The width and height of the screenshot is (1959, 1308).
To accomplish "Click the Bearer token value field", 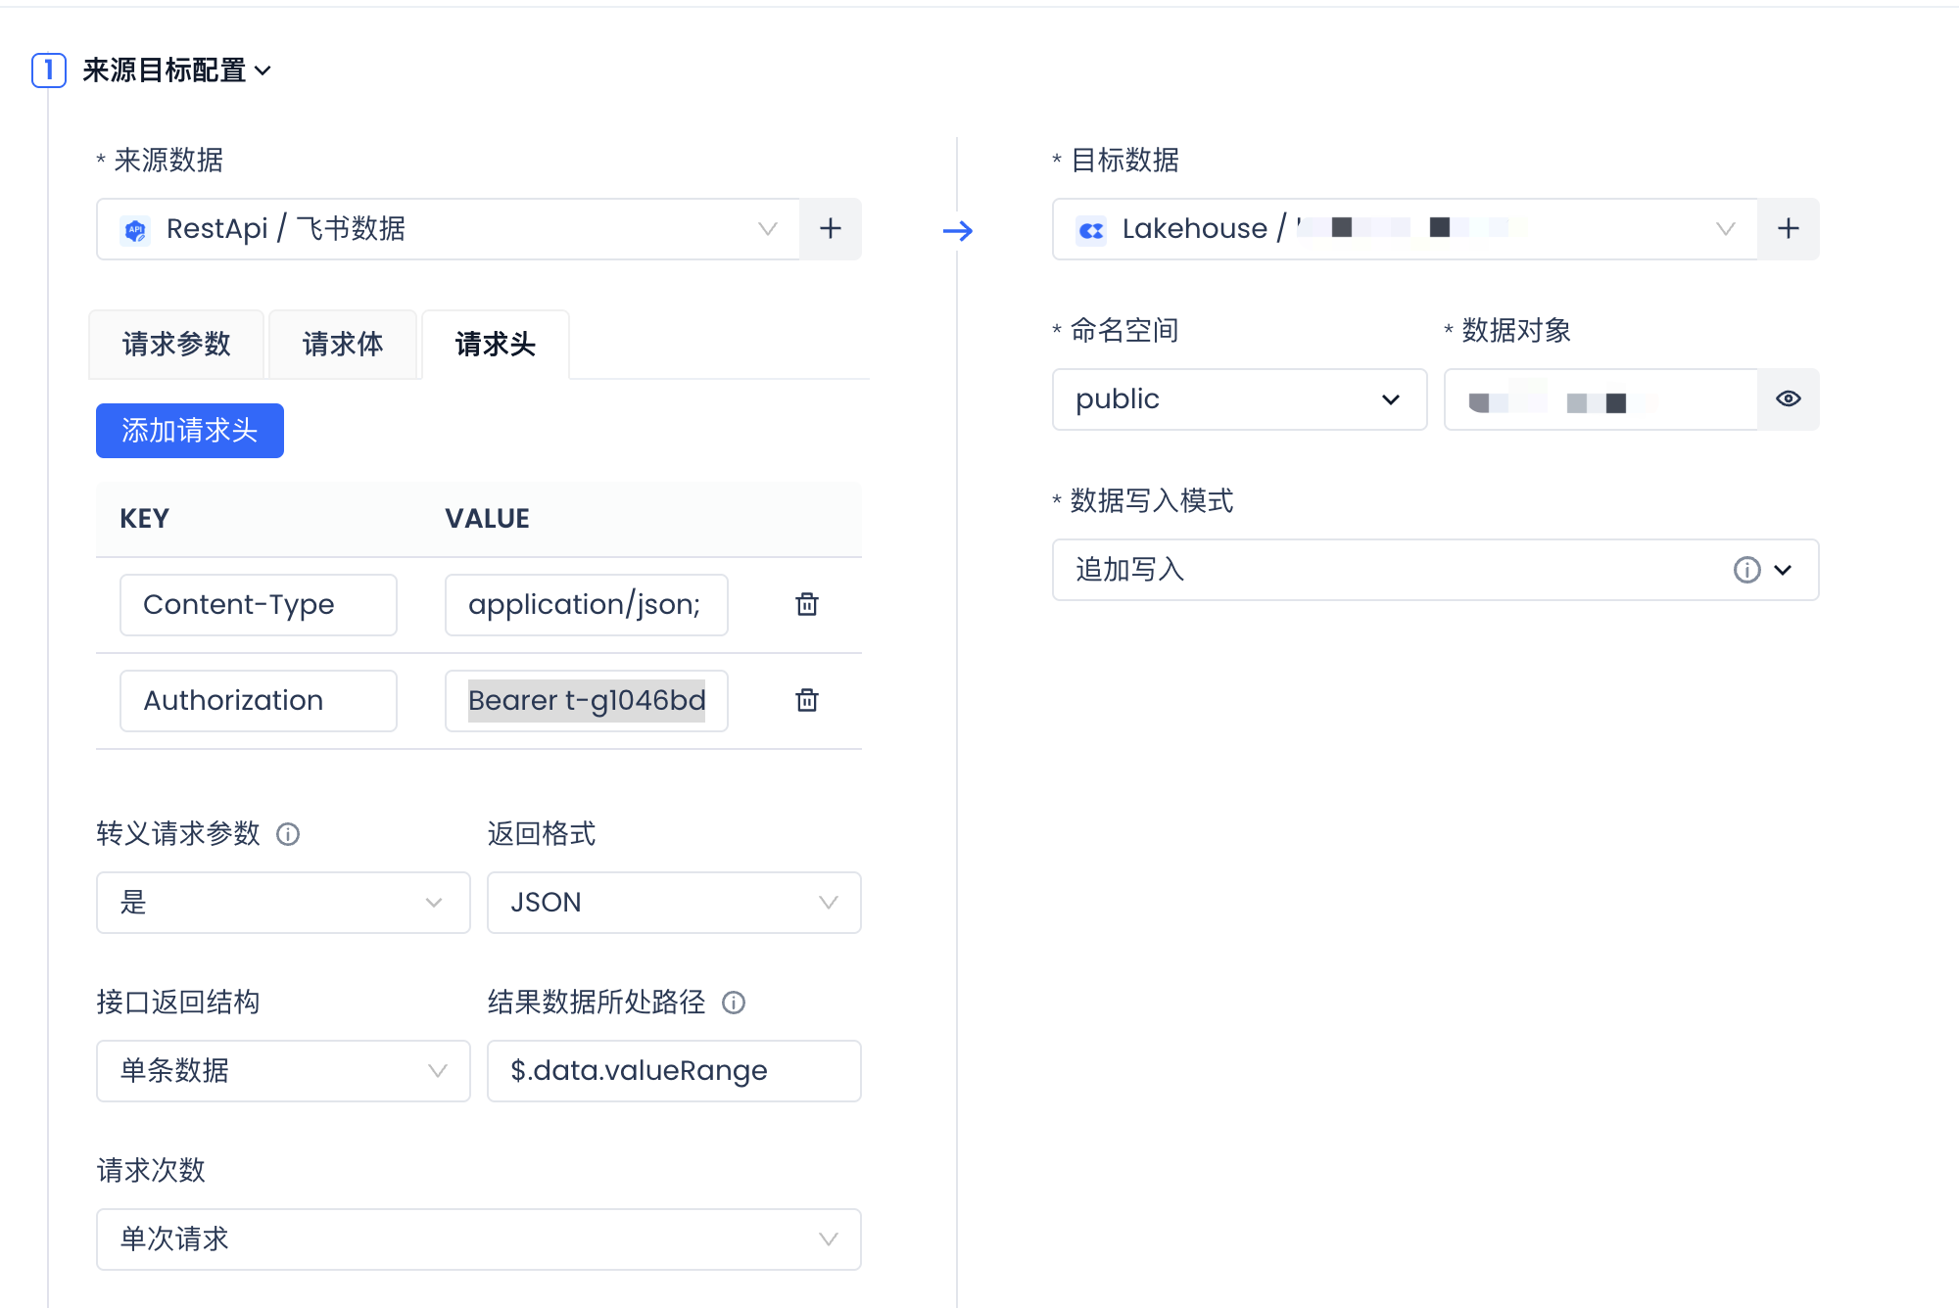I will [586, 701].
